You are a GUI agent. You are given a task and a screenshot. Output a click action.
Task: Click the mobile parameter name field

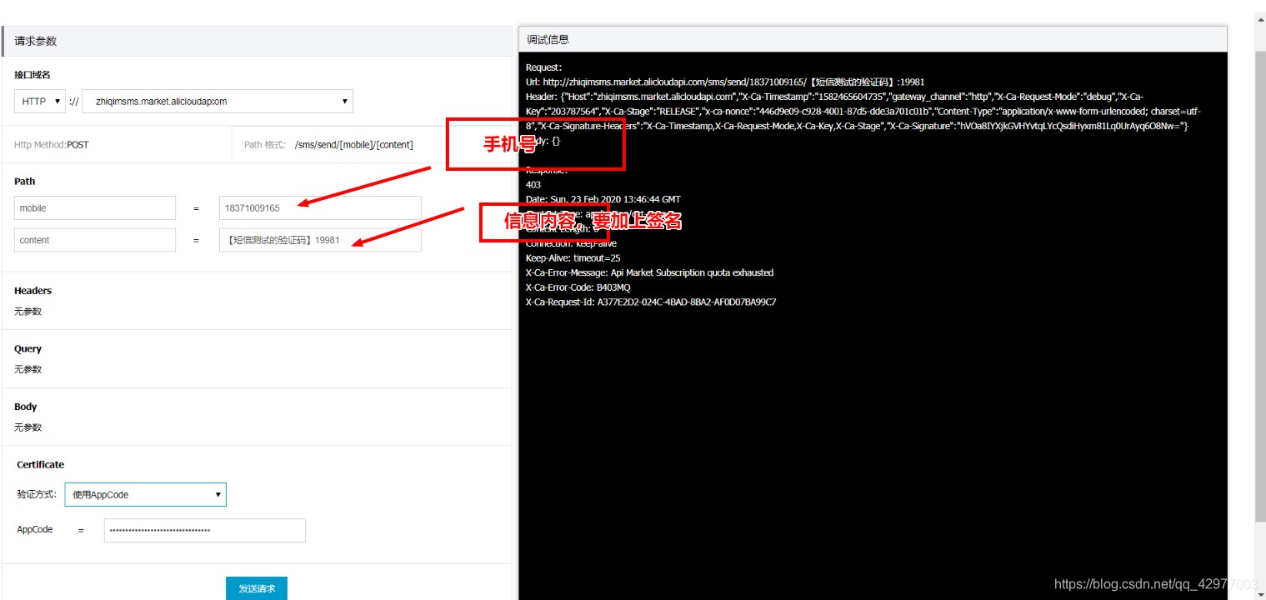(x=95, y=207)
